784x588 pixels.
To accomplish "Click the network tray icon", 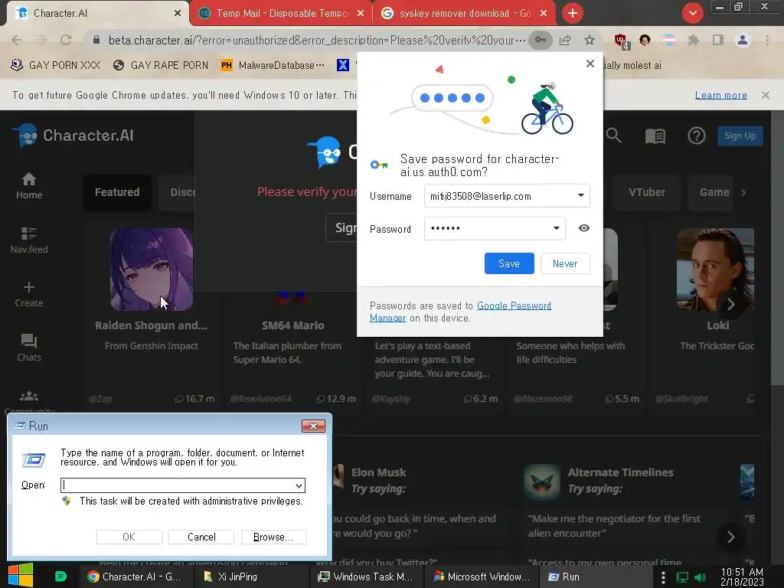I will point(682,577).
